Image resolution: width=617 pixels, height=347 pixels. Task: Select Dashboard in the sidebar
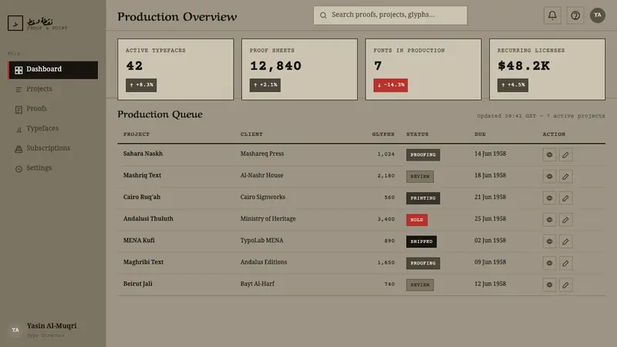[53, 69]
